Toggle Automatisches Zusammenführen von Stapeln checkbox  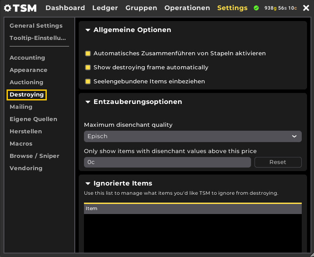coord(88,54)
